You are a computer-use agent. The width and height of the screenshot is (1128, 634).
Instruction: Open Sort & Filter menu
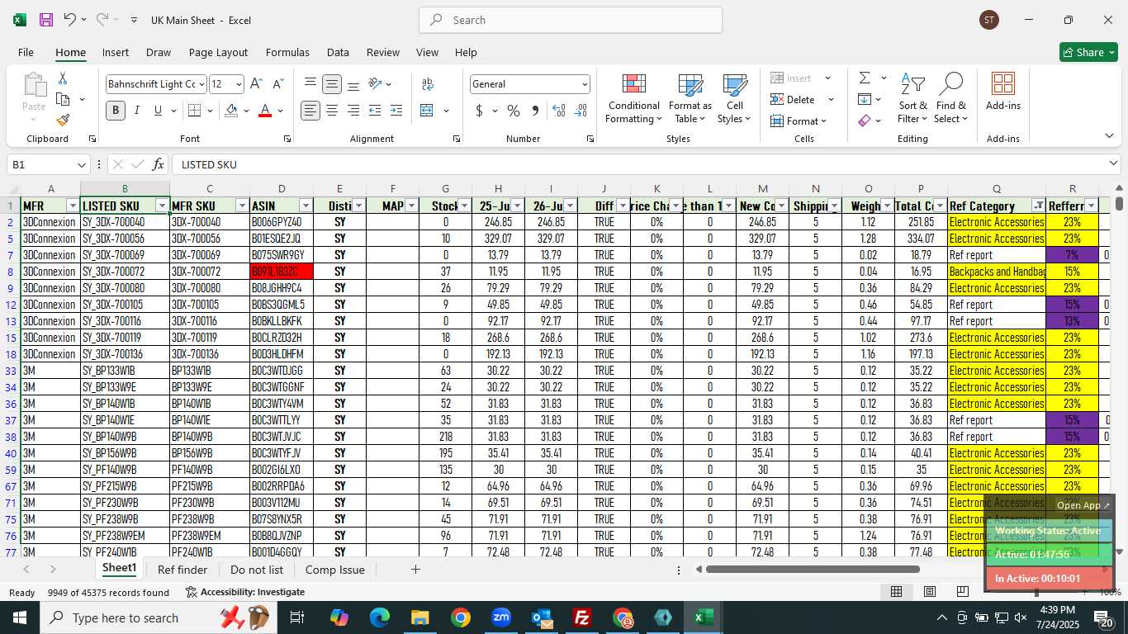(x=912, y=99)
